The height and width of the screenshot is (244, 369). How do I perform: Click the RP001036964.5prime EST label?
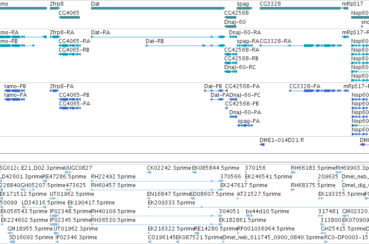(x=266, y=229)
